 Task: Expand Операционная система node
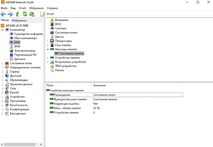pyautogui.click(x=2, y=67)
